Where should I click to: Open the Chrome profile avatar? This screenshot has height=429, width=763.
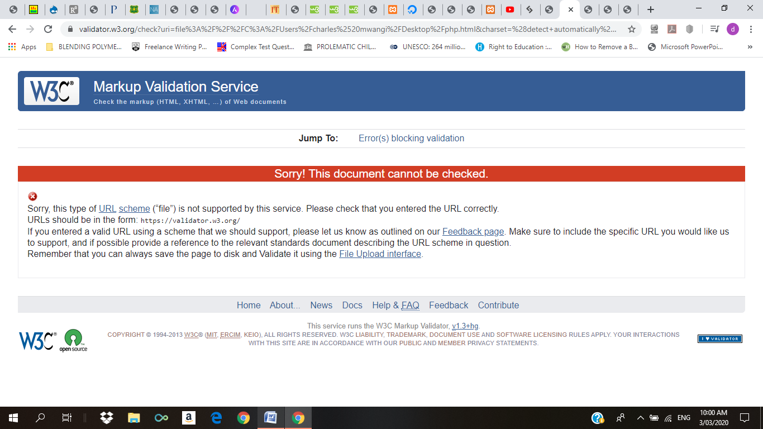point(732,29)
